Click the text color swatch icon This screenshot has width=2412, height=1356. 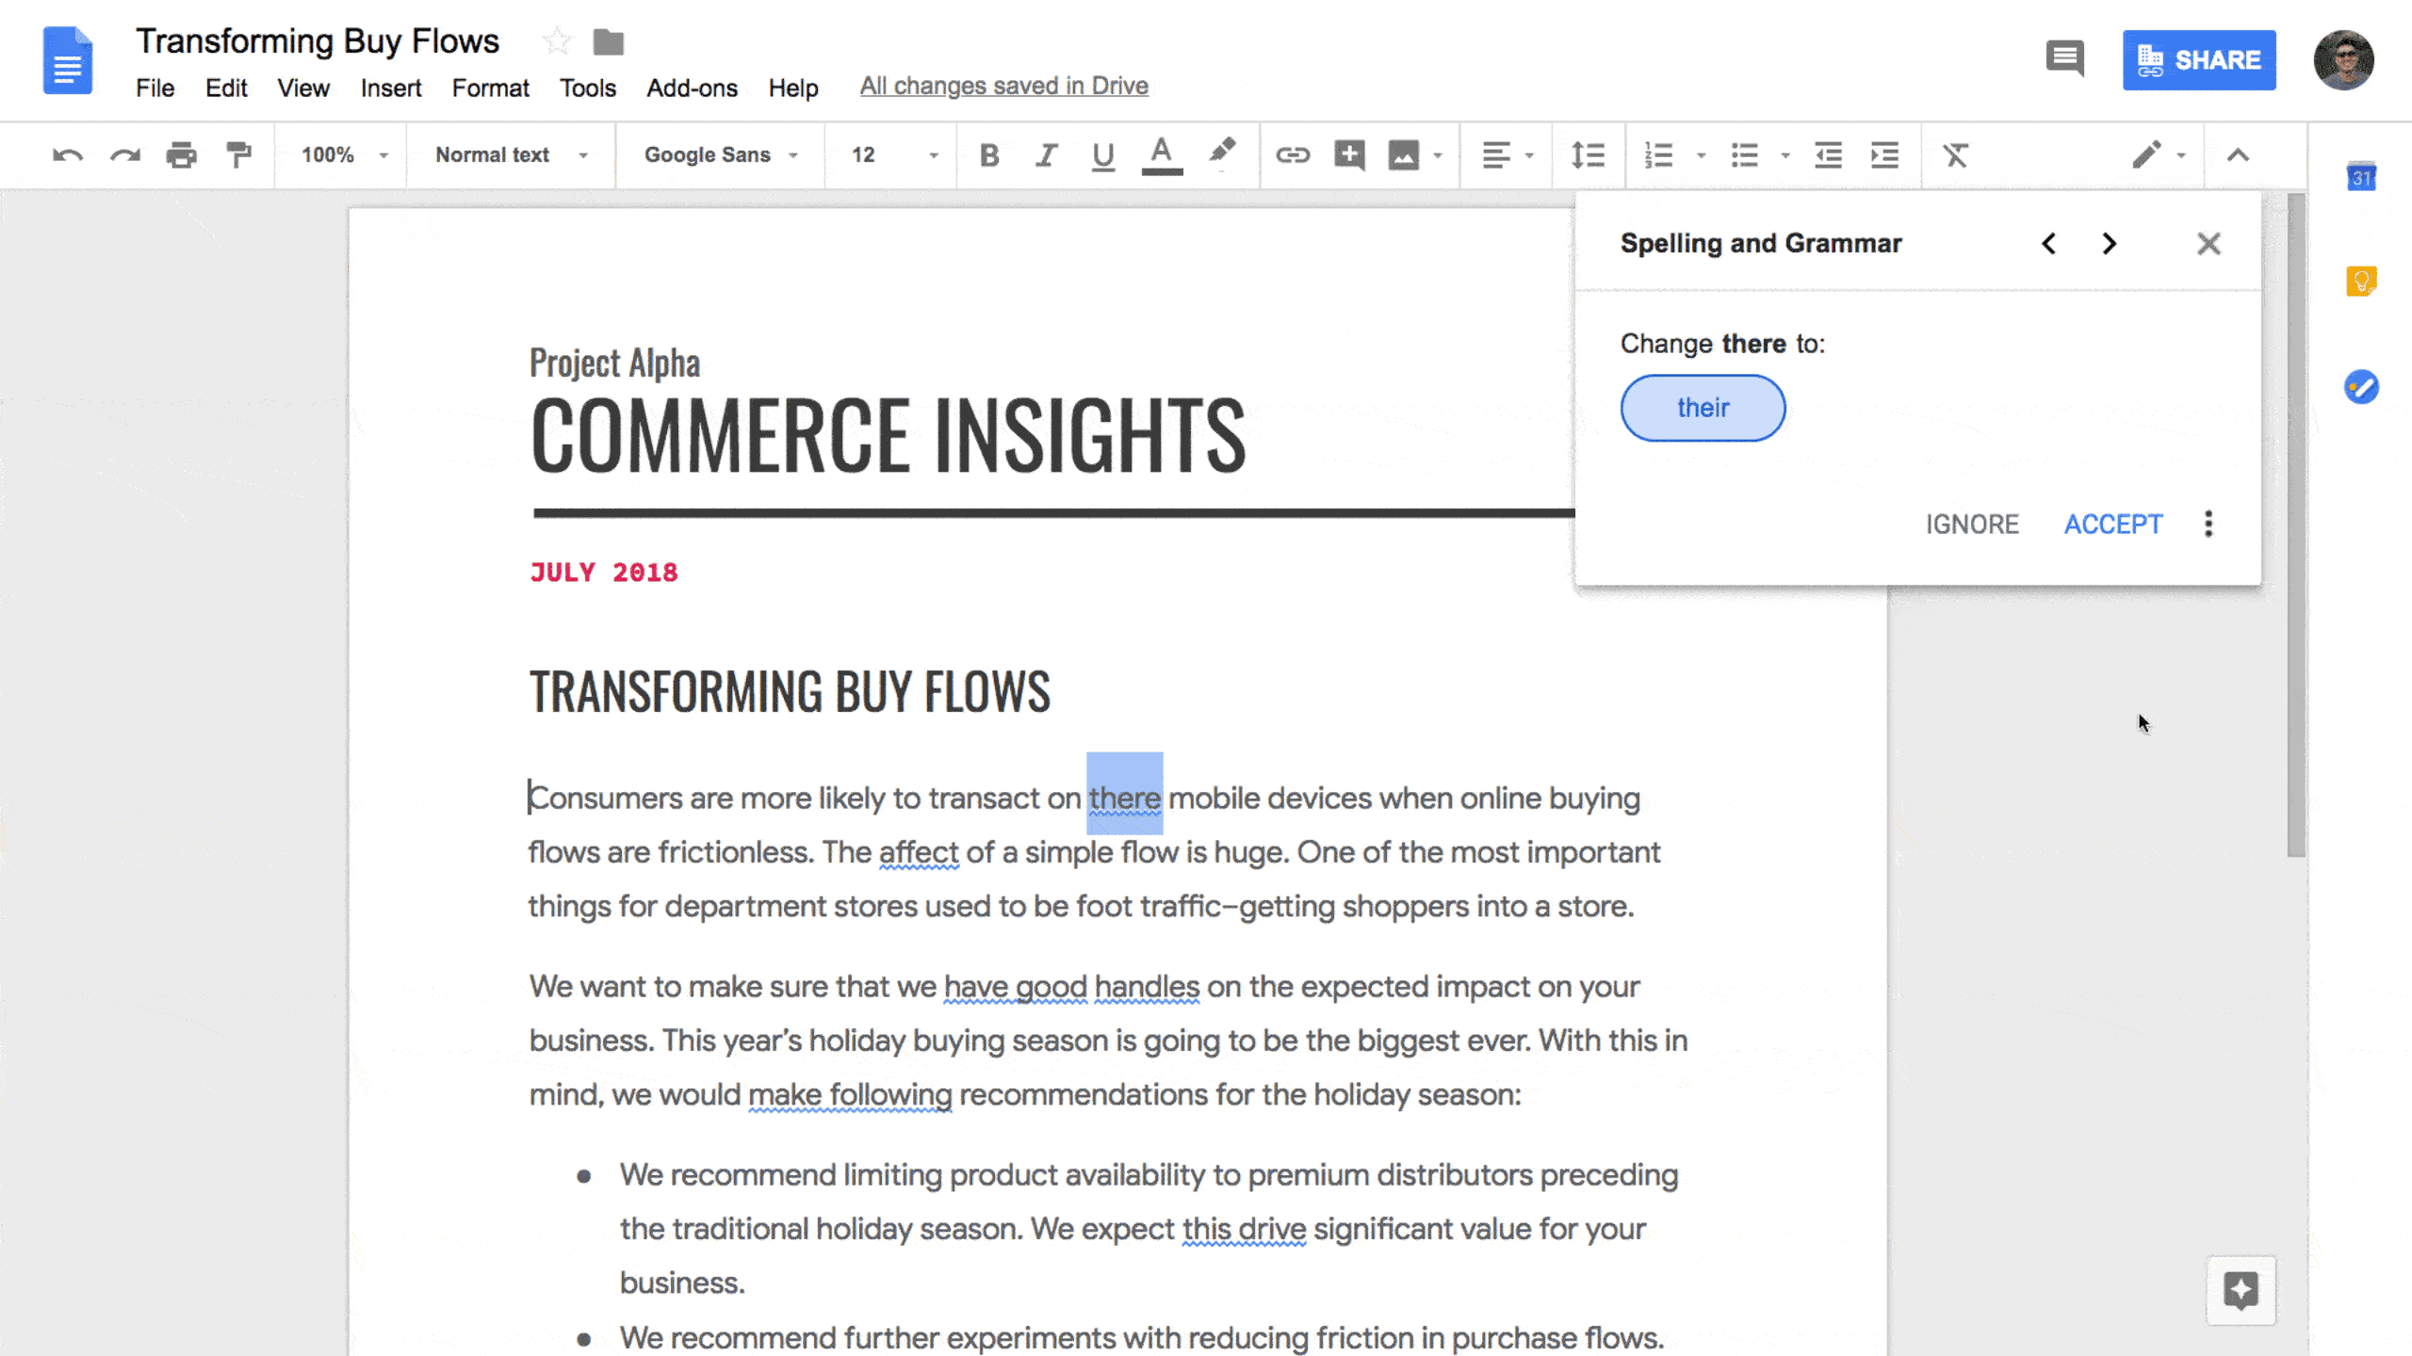point(1162,154)
